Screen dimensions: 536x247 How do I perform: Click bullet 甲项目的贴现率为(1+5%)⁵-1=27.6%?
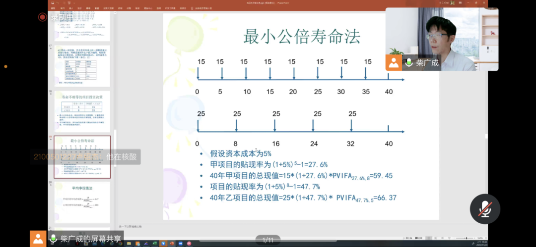click(x=268, y=164)
